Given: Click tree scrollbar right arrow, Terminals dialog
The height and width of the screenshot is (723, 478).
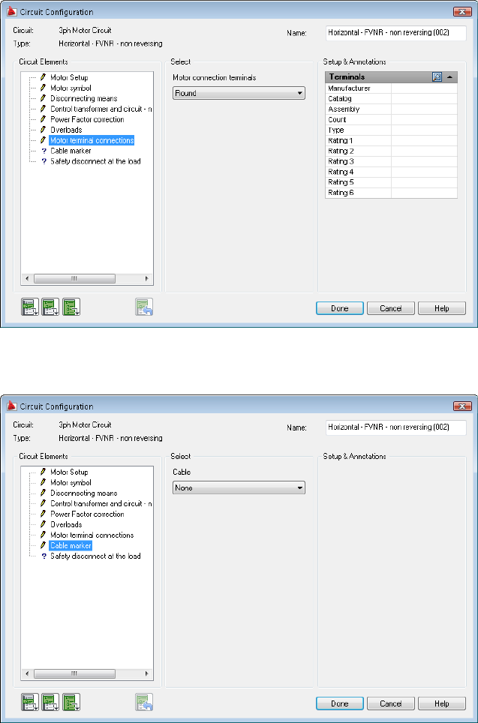Looking at the screenshot, I should point(147,279).
